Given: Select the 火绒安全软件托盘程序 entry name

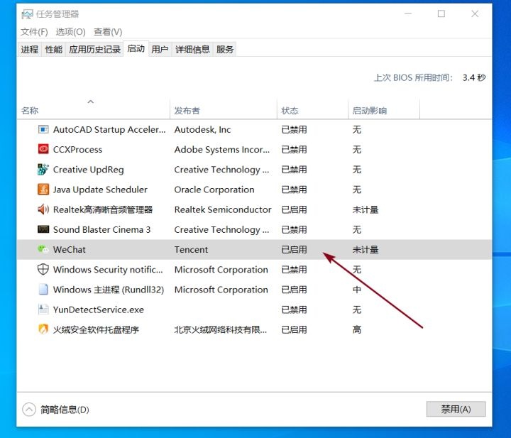Looking at the screenshot, I should [x=96, y=329].
